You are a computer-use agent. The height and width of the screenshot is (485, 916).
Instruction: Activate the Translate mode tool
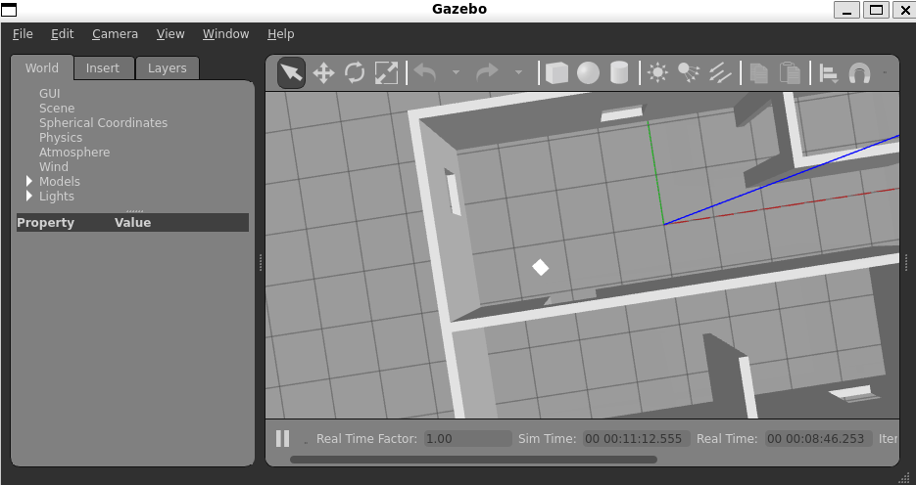(x=323, y=73)
